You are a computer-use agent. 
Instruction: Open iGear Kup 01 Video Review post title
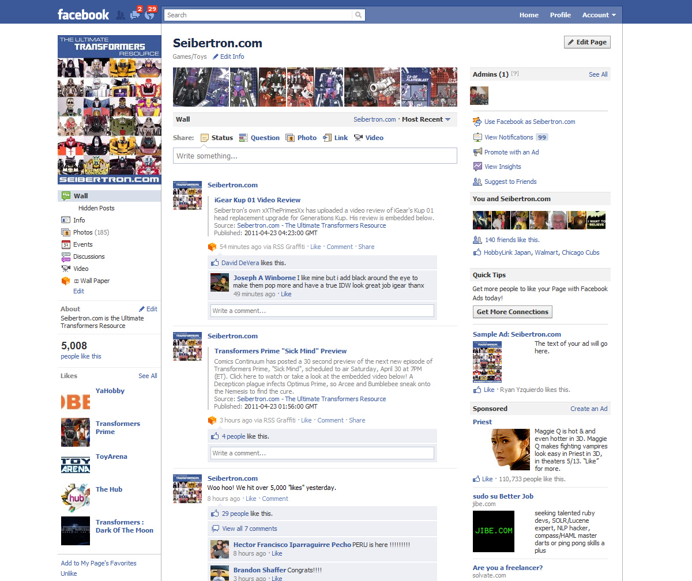[x=257, y=200]
